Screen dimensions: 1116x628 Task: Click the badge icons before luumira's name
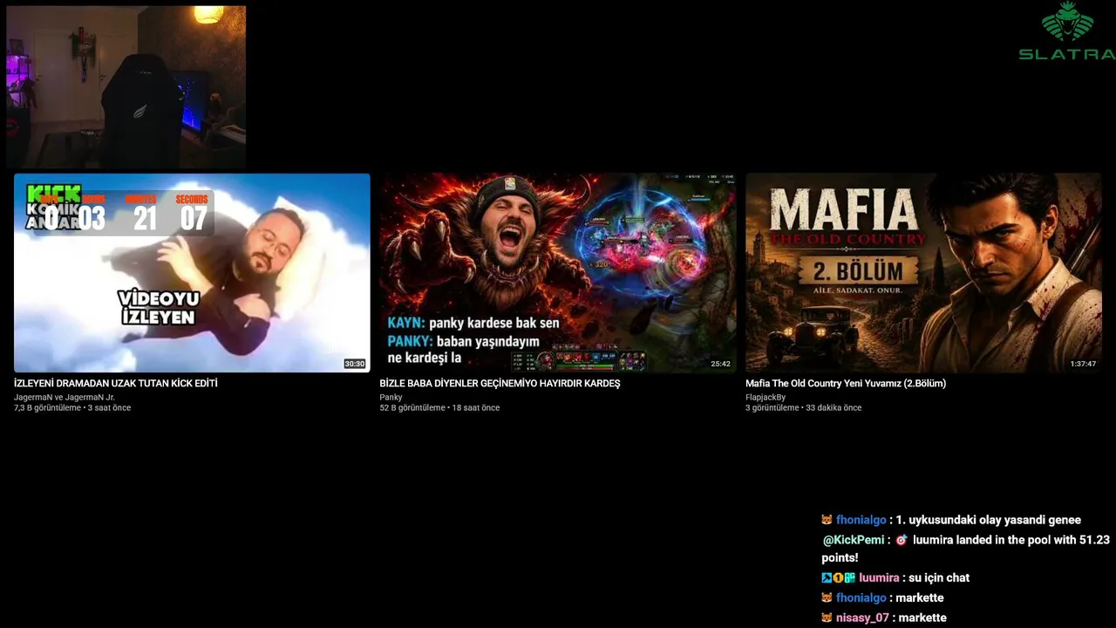click(838, 577)
